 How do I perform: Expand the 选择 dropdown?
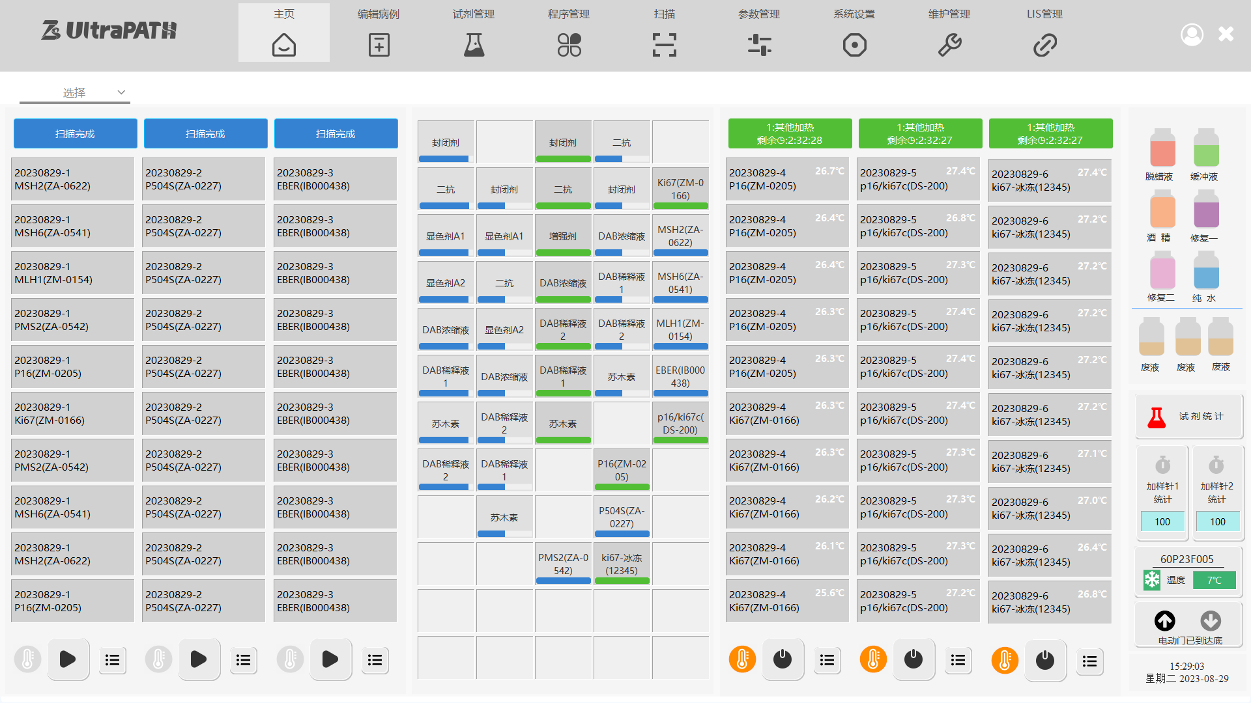(x=75, y=92)
